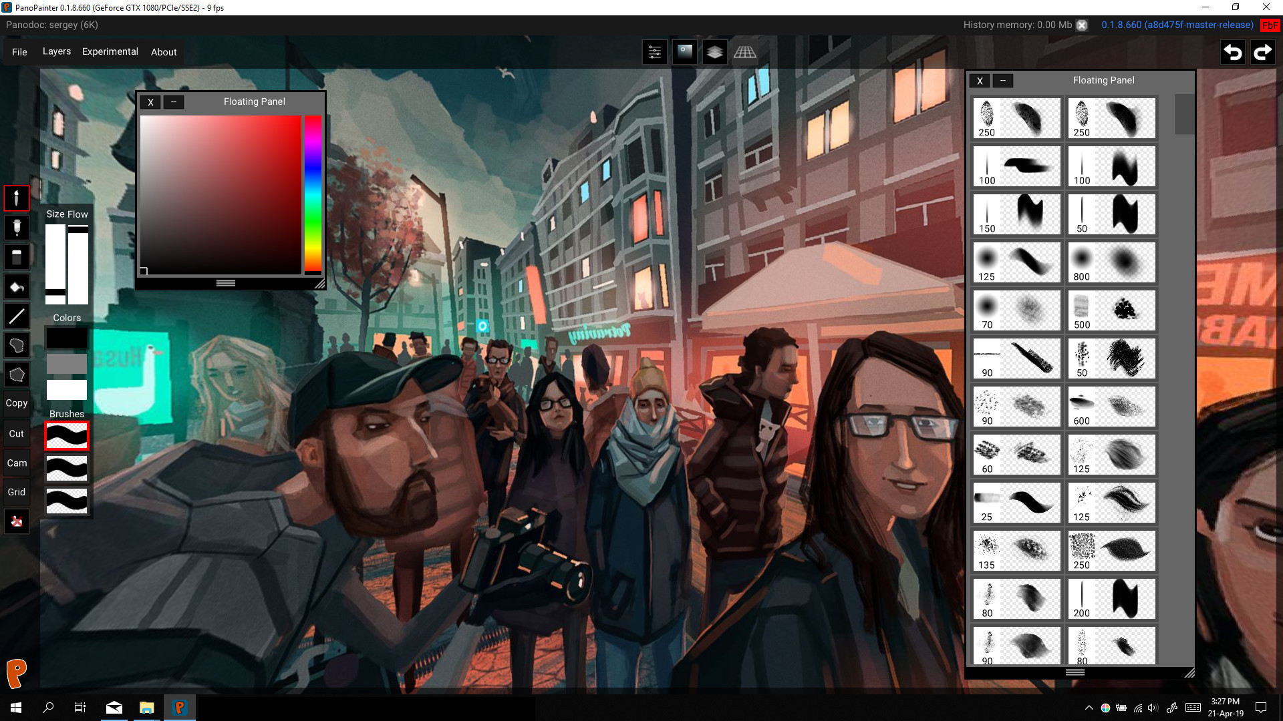1283x721 pixels.
Task: Close the brushes floating panel with X
Action: 980,81
